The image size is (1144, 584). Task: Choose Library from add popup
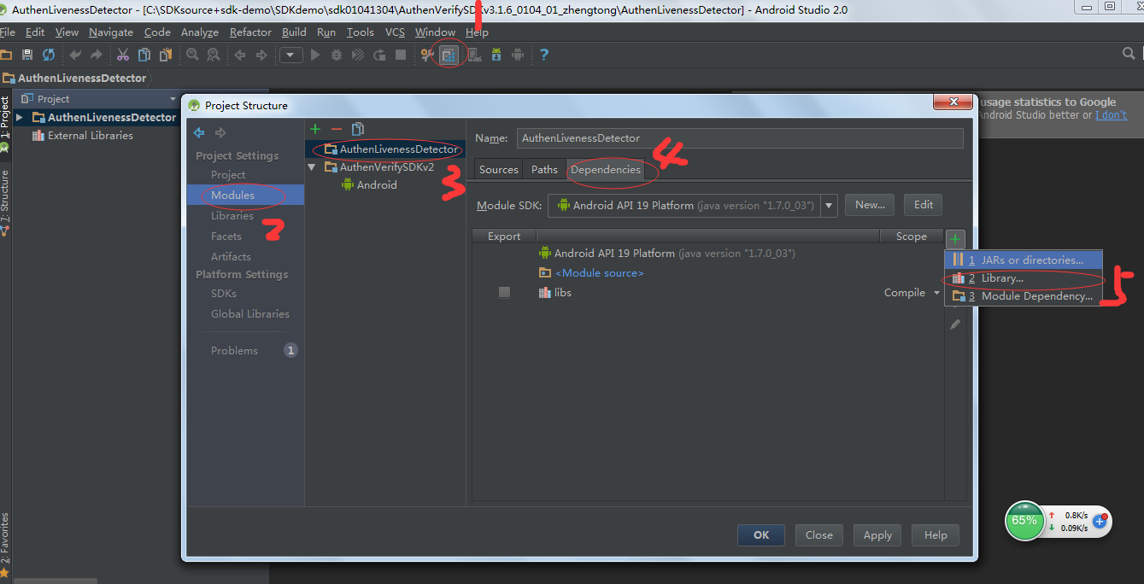(1024, 278)
